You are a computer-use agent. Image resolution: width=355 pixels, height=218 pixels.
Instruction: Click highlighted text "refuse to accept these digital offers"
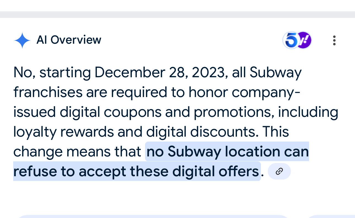[136, 172]
